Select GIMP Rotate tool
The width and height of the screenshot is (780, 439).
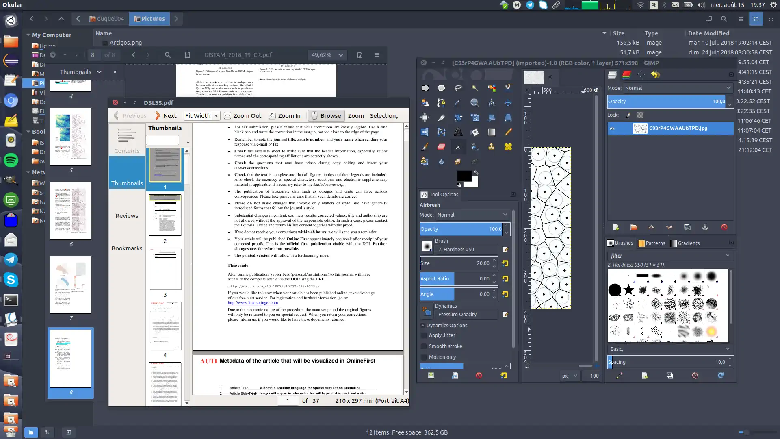tap(458, 117)
